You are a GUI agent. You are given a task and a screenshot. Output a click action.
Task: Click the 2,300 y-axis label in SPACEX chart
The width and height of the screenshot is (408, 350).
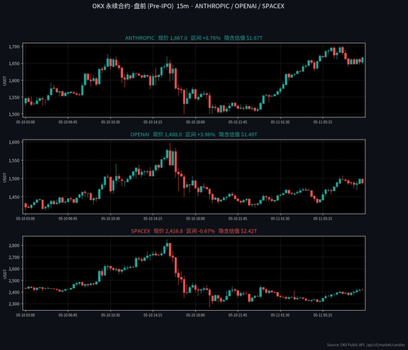14,304
